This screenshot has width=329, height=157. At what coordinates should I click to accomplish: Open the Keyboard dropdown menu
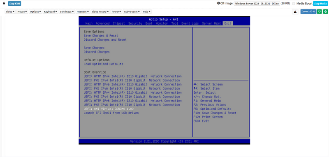click(x=50, y=12)
